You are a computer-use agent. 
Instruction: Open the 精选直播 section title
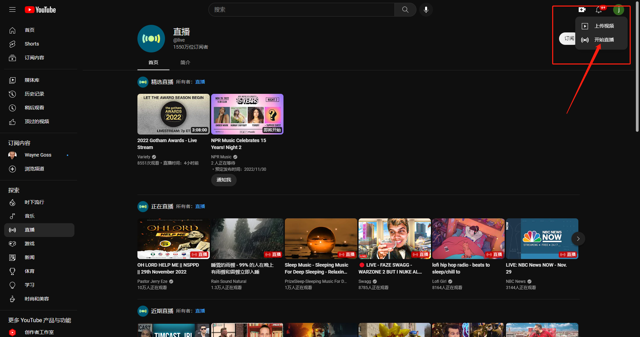pos(162,82)
